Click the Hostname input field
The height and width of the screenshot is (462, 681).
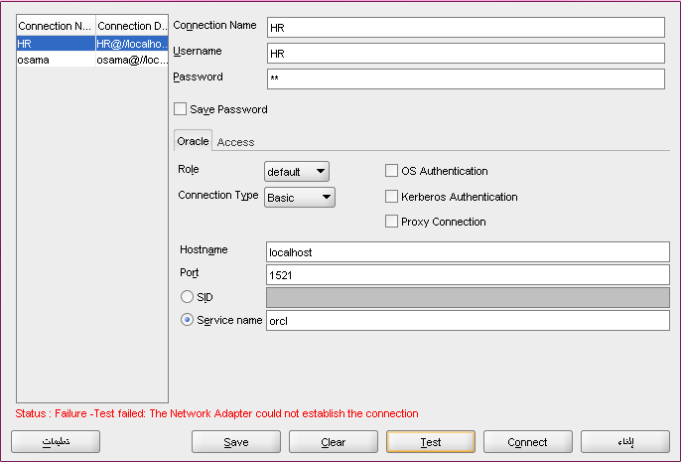[468, 252]
